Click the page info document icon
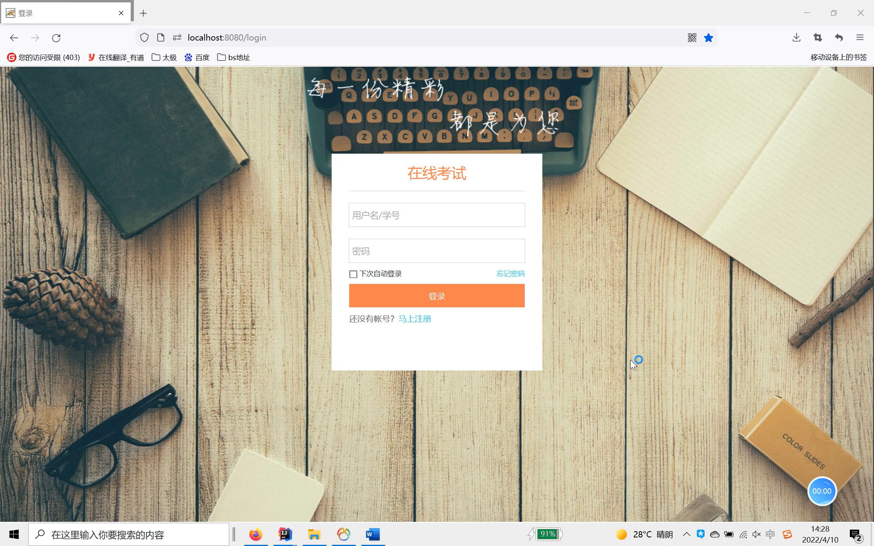 pyautogui.click(x=160, y=37)
